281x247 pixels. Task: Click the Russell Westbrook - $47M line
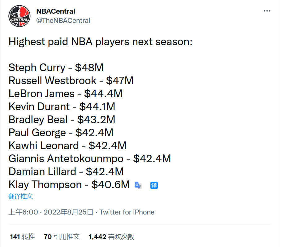(x=71, y=80)
